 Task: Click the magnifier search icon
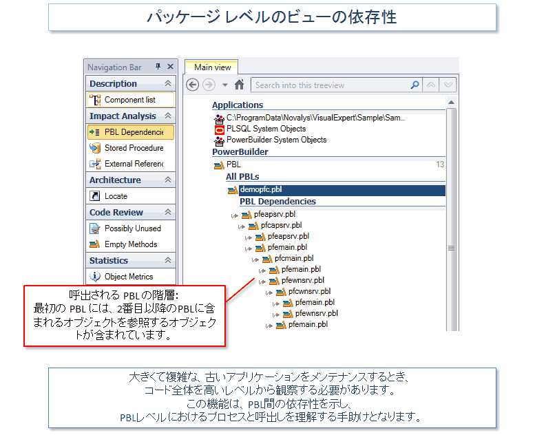[x=415, y=85]
